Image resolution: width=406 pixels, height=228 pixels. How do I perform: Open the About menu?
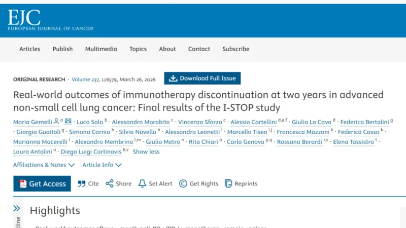pos(167,49)
